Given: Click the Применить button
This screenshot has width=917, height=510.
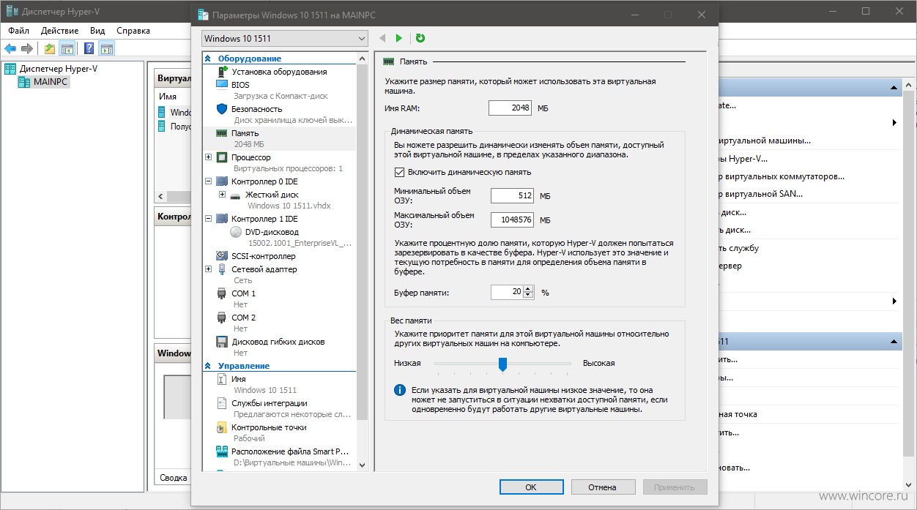Looking at the screenshot, I should (x=675, y=487).
